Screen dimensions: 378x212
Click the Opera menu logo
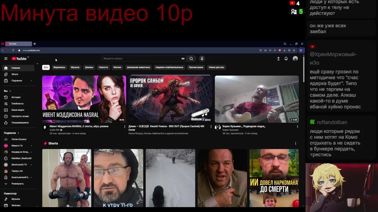tap(3, 44)
